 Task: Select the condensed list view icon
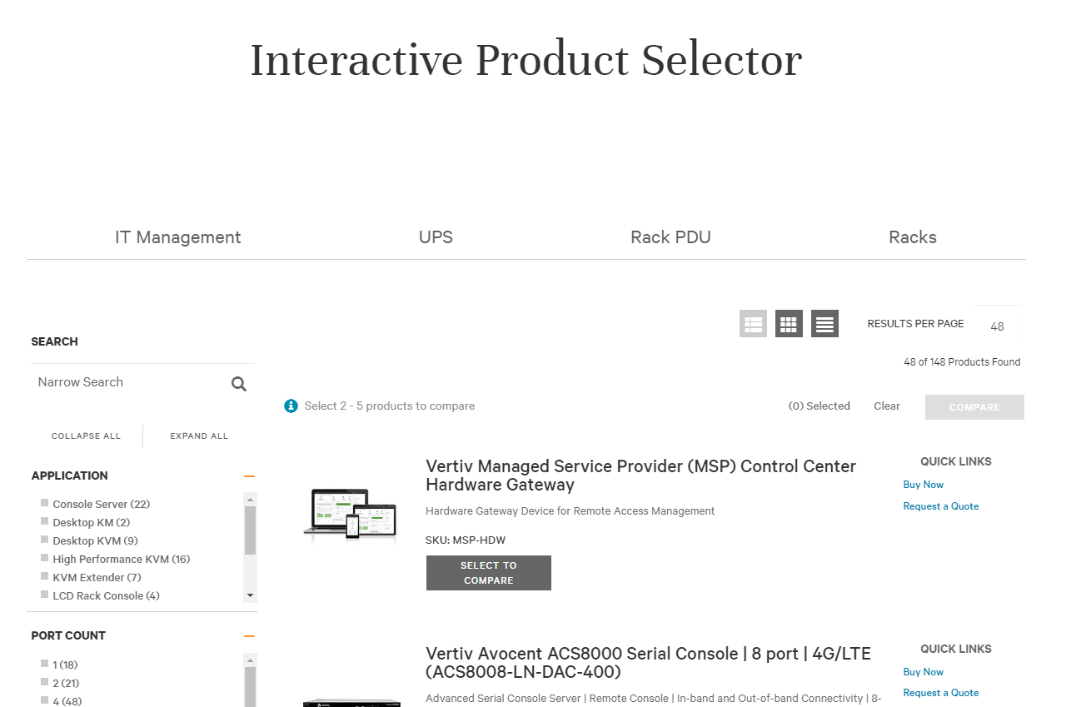(824, 323)
